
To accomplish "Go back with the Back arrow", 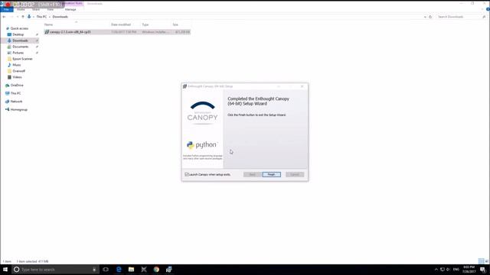I will coord(4,17).
